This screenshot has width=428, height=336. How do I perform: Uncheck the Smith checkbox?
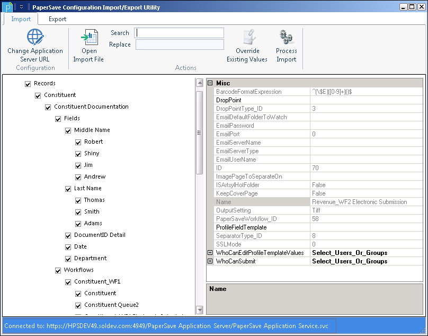[78, 213]
